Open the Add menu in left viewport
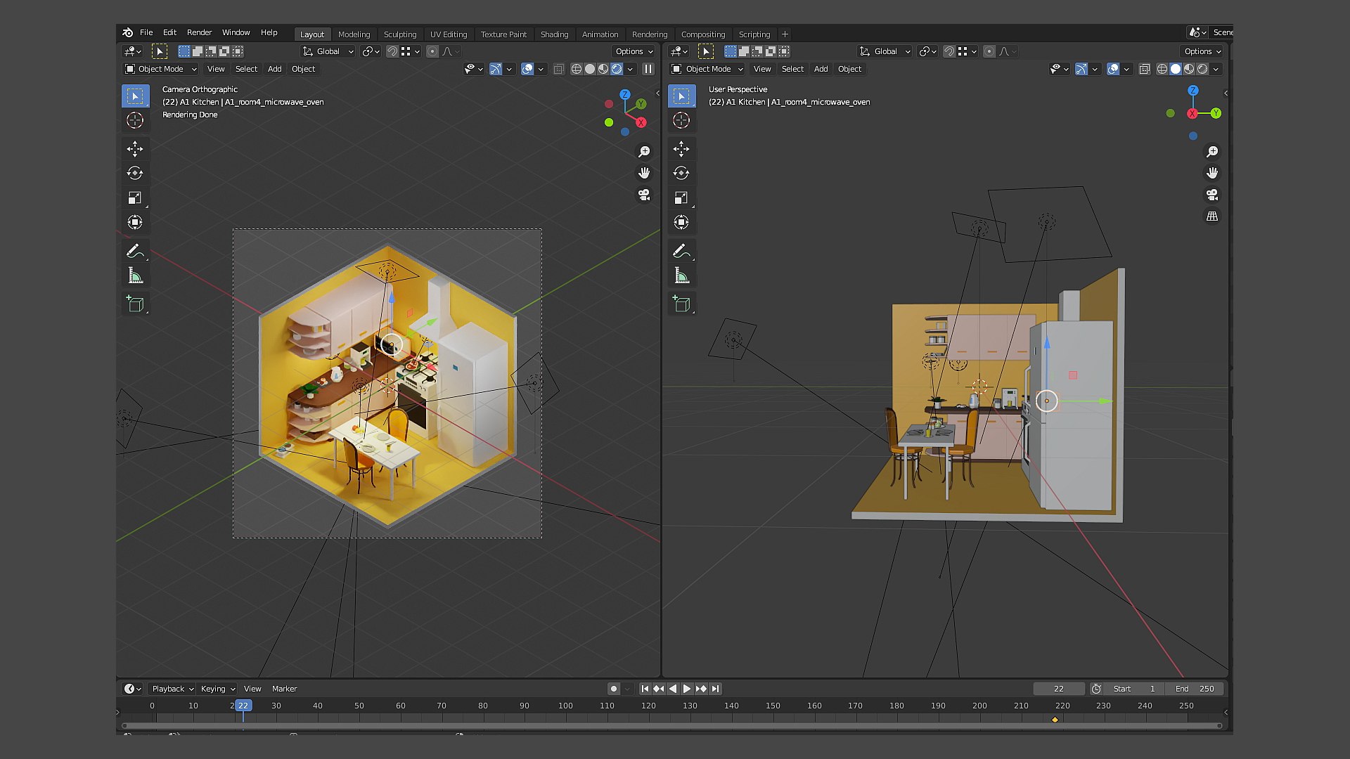Viewport: 1350px width, 759px height. pyautogui.click(x=274, y=69)
